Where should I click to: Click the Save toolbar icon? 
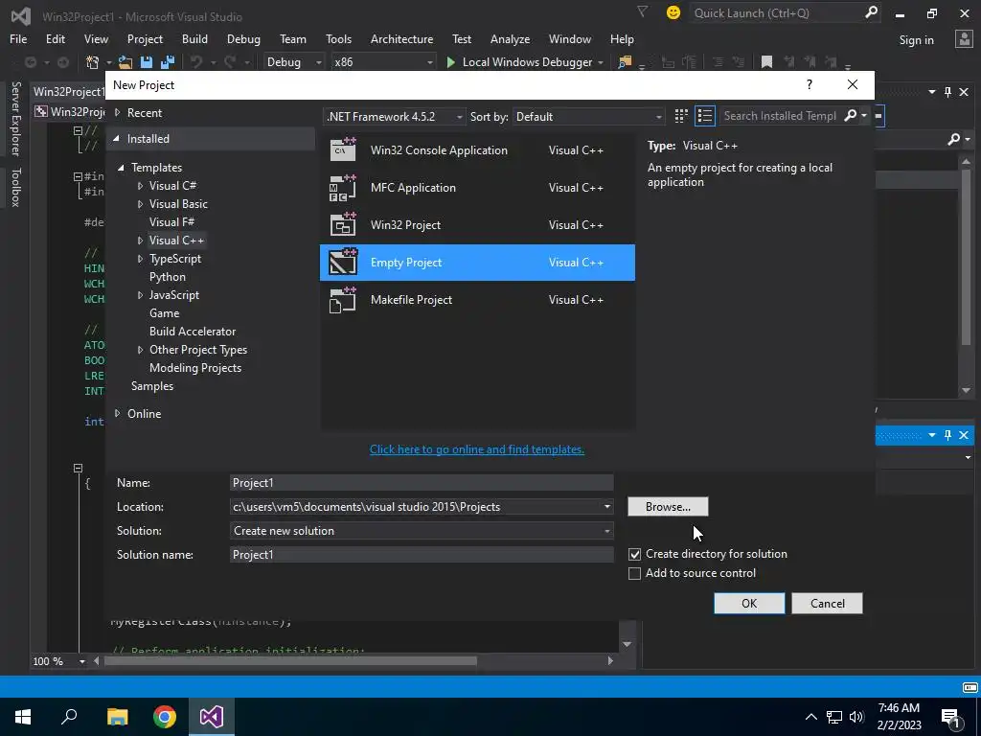point(147,62)
